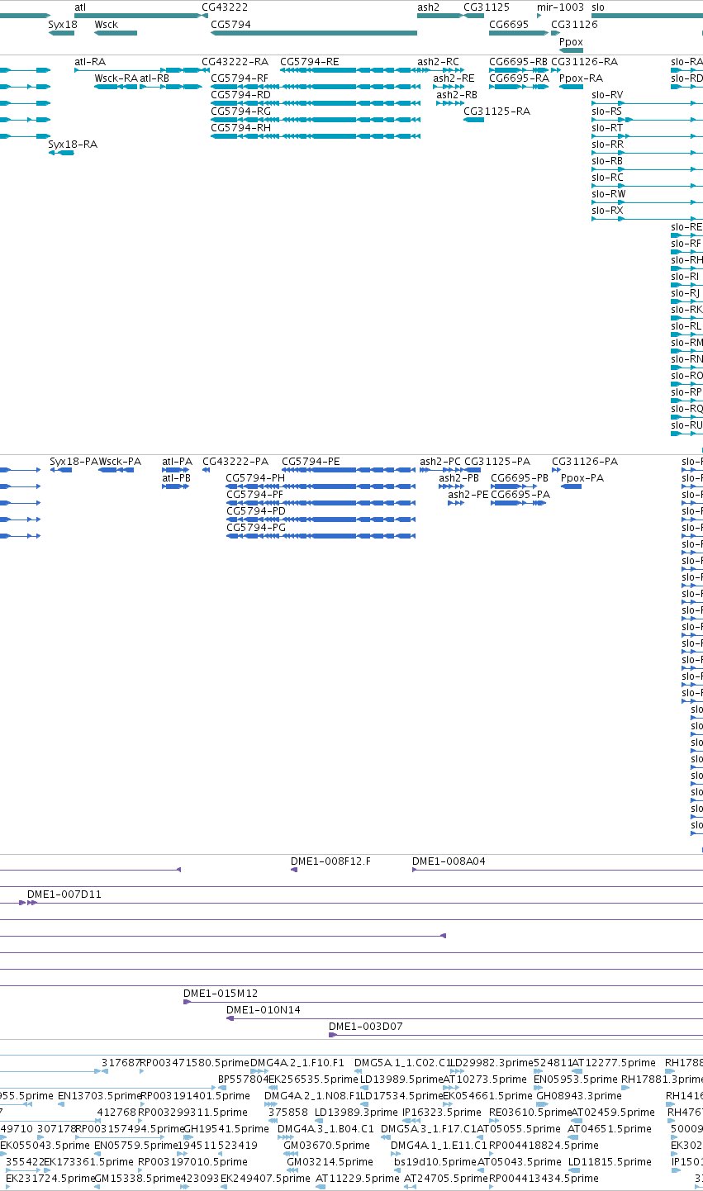Click transcript slo-RW
The width and height of the screenshot is (703, 1191).
[x=609, y=194]
